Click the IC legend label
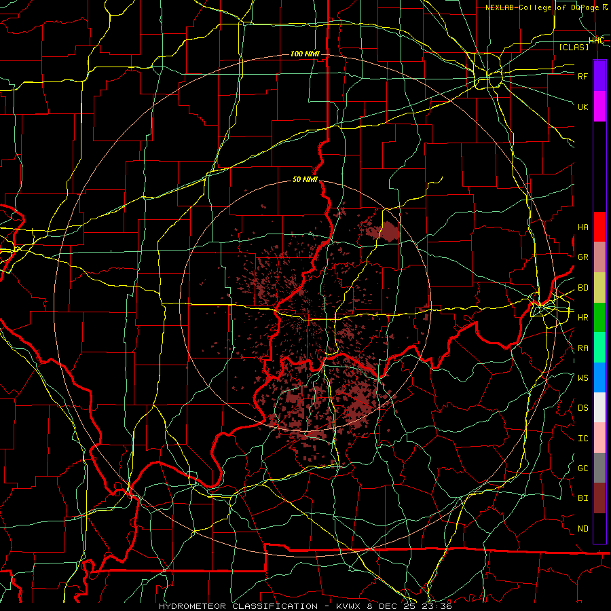Viewport: 611px width, 611px height. (x=582, y=439)
